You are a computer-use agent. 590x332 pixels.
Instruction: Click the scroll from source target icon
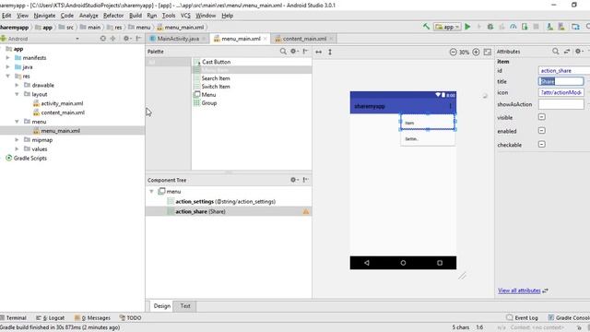pos(102,39)
